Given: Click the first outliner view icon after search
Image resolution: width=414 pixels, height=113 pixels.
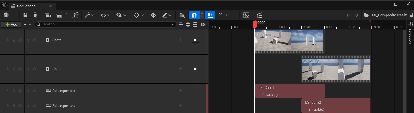Looking at the screenshot, I should point(181,24).
